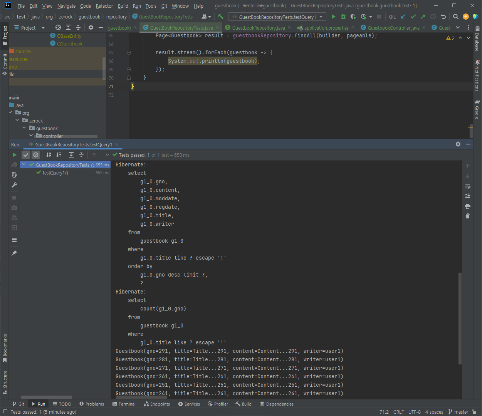
Task: Switch to GuestbookController.java tab
Action: tap(393, 28)
